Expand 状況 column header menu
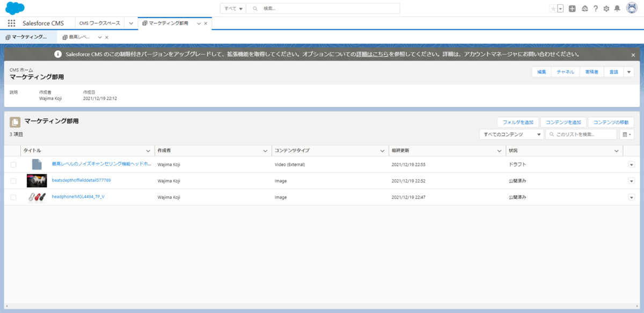The image size is (644, 313). click(x=616, y=151)
